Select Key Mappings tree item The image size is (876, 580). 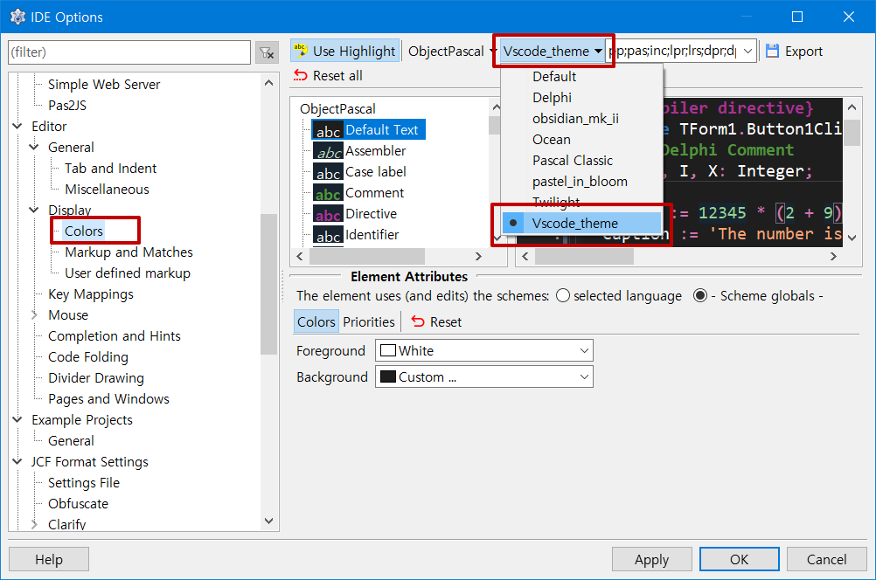point(91,294)
